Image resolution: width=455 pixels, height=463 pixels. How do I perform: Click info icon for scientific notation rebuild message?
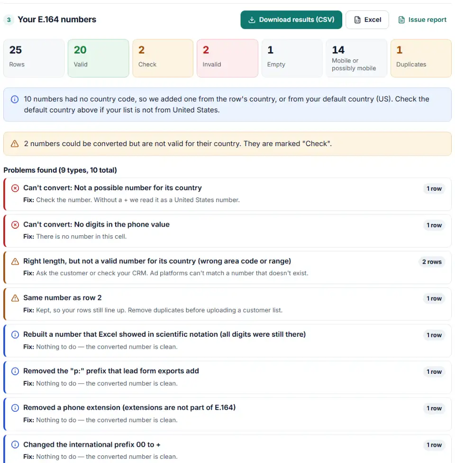tap(15, 334)
